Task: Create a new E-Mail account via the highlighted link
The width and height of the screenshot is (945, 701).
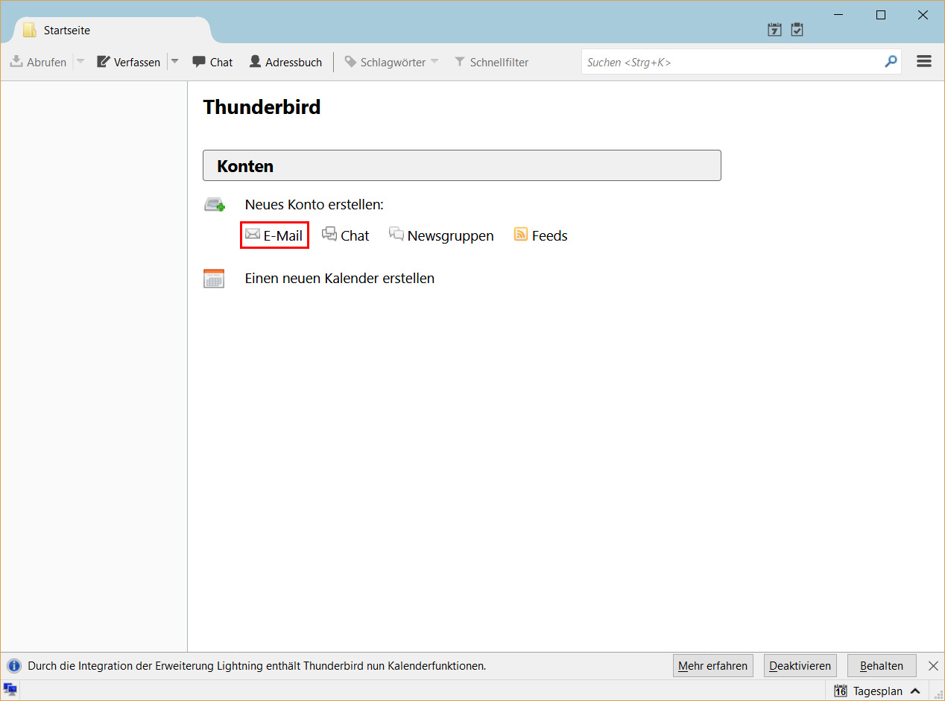Action: point(274,235)
